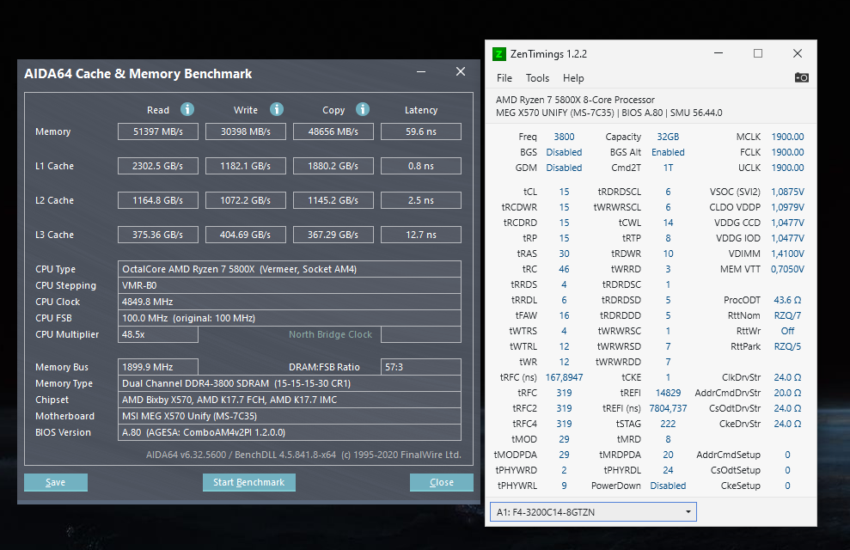This screenshot has height=550, width=850.
Task: Click the Read info icon in AIDA64
Action: (x=187, y=109)
